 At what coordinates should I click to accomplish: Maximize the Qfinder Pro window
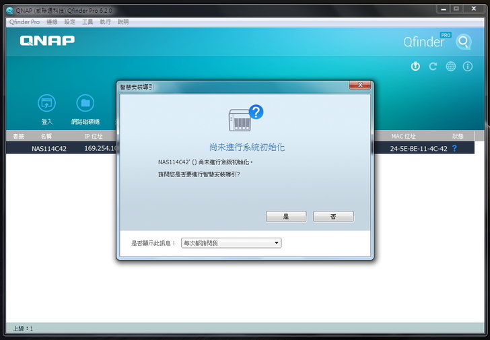click(456, 9)
